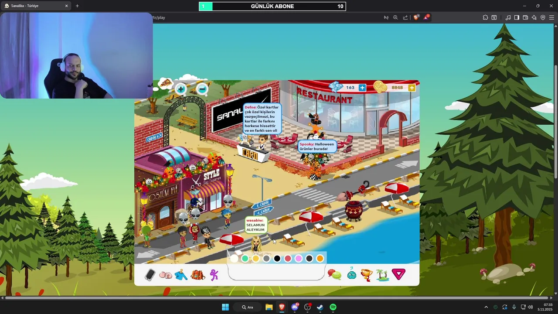Select the gray chat color swatch
The image size is (558, 314).
[x=266, y=259]
